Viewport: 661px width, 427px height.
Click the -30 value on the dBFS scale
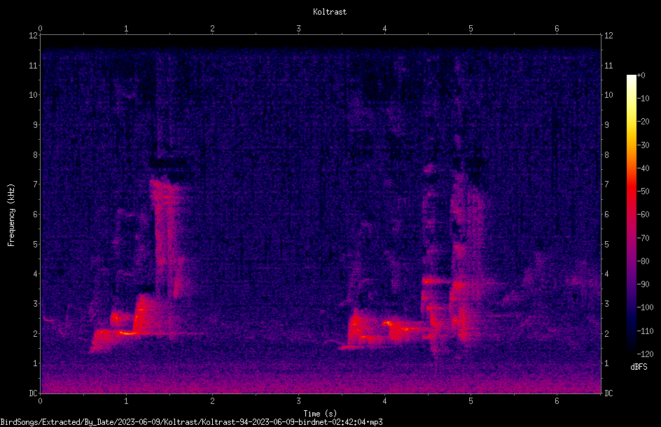point(643,145)
